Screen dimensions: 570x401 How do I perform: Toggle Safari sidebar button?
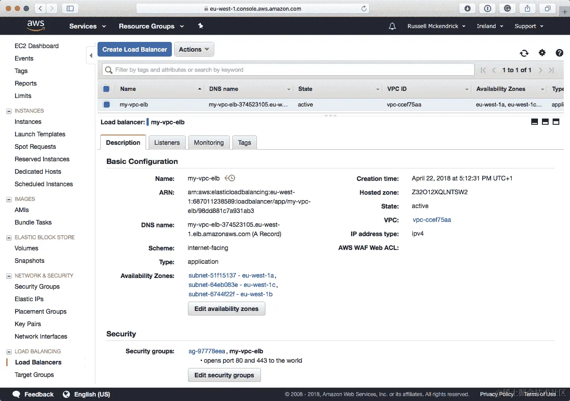coord(70,8)
